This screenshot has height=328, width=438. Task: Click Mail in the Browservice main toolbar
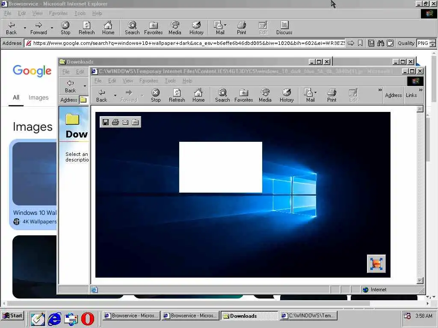(220, 28)
